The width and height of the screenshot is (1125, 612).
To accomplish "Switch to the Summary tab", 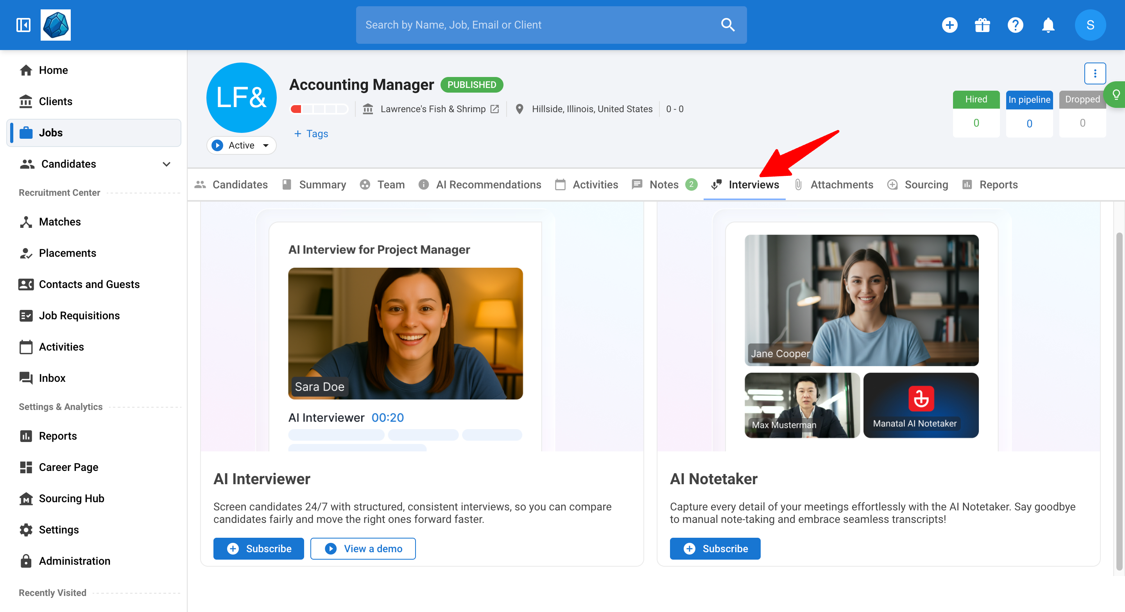I will pos(314,184).
